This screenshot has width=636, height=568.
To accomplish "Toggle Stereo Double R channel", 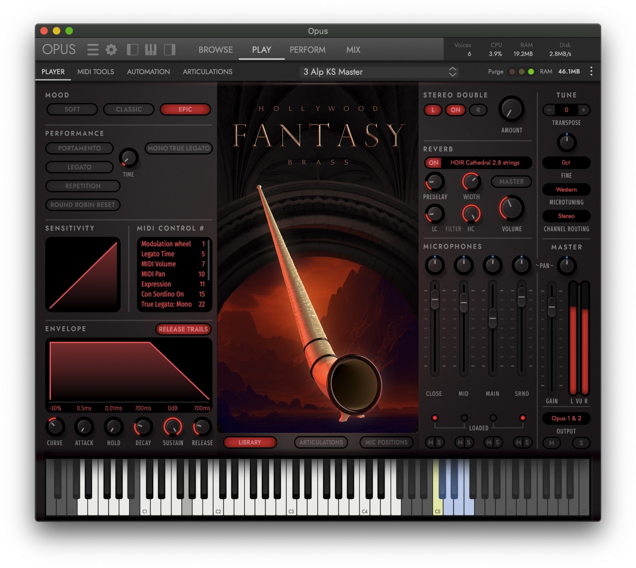I will [x=478, y=110].
